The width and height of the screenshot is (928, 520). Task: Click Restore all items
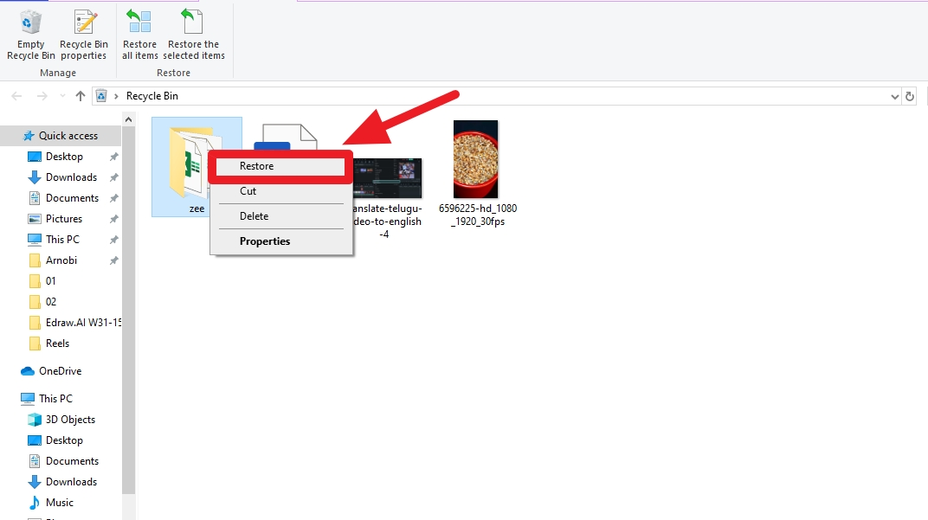[139, 35]
